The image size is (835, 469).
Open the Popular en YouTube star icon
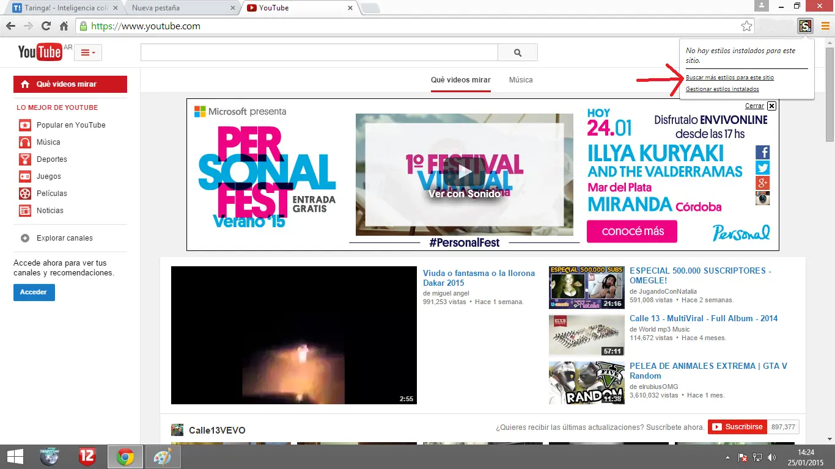coord(24,125)
